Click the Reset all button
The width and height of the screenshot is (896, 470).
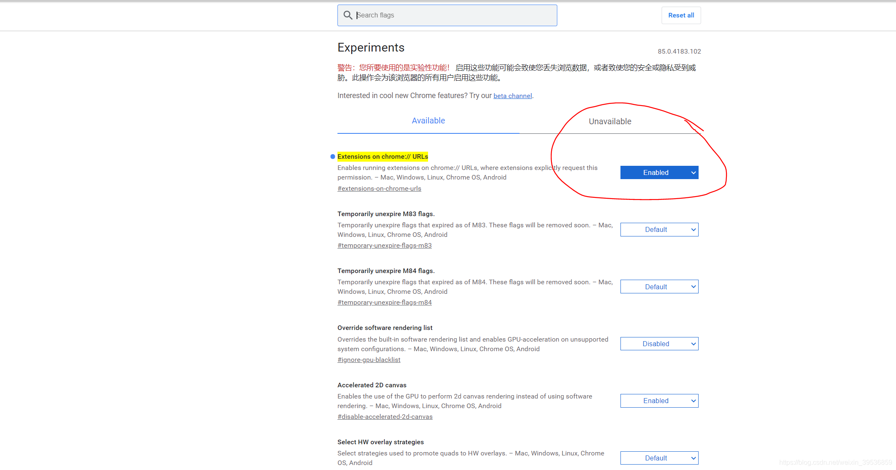pos(681,15)
